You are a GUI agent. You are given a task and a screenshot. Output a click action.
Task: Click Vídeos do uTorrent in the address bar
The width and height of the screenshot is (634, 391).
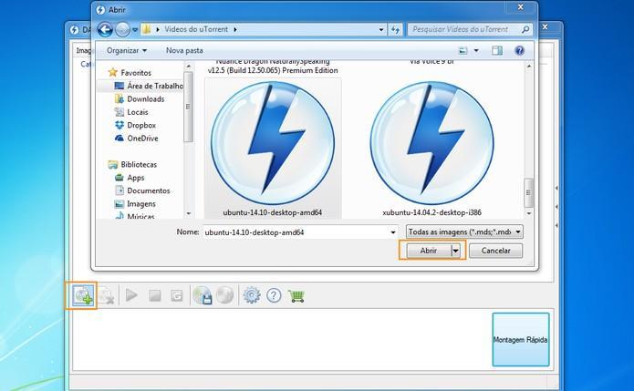[196, 29]
